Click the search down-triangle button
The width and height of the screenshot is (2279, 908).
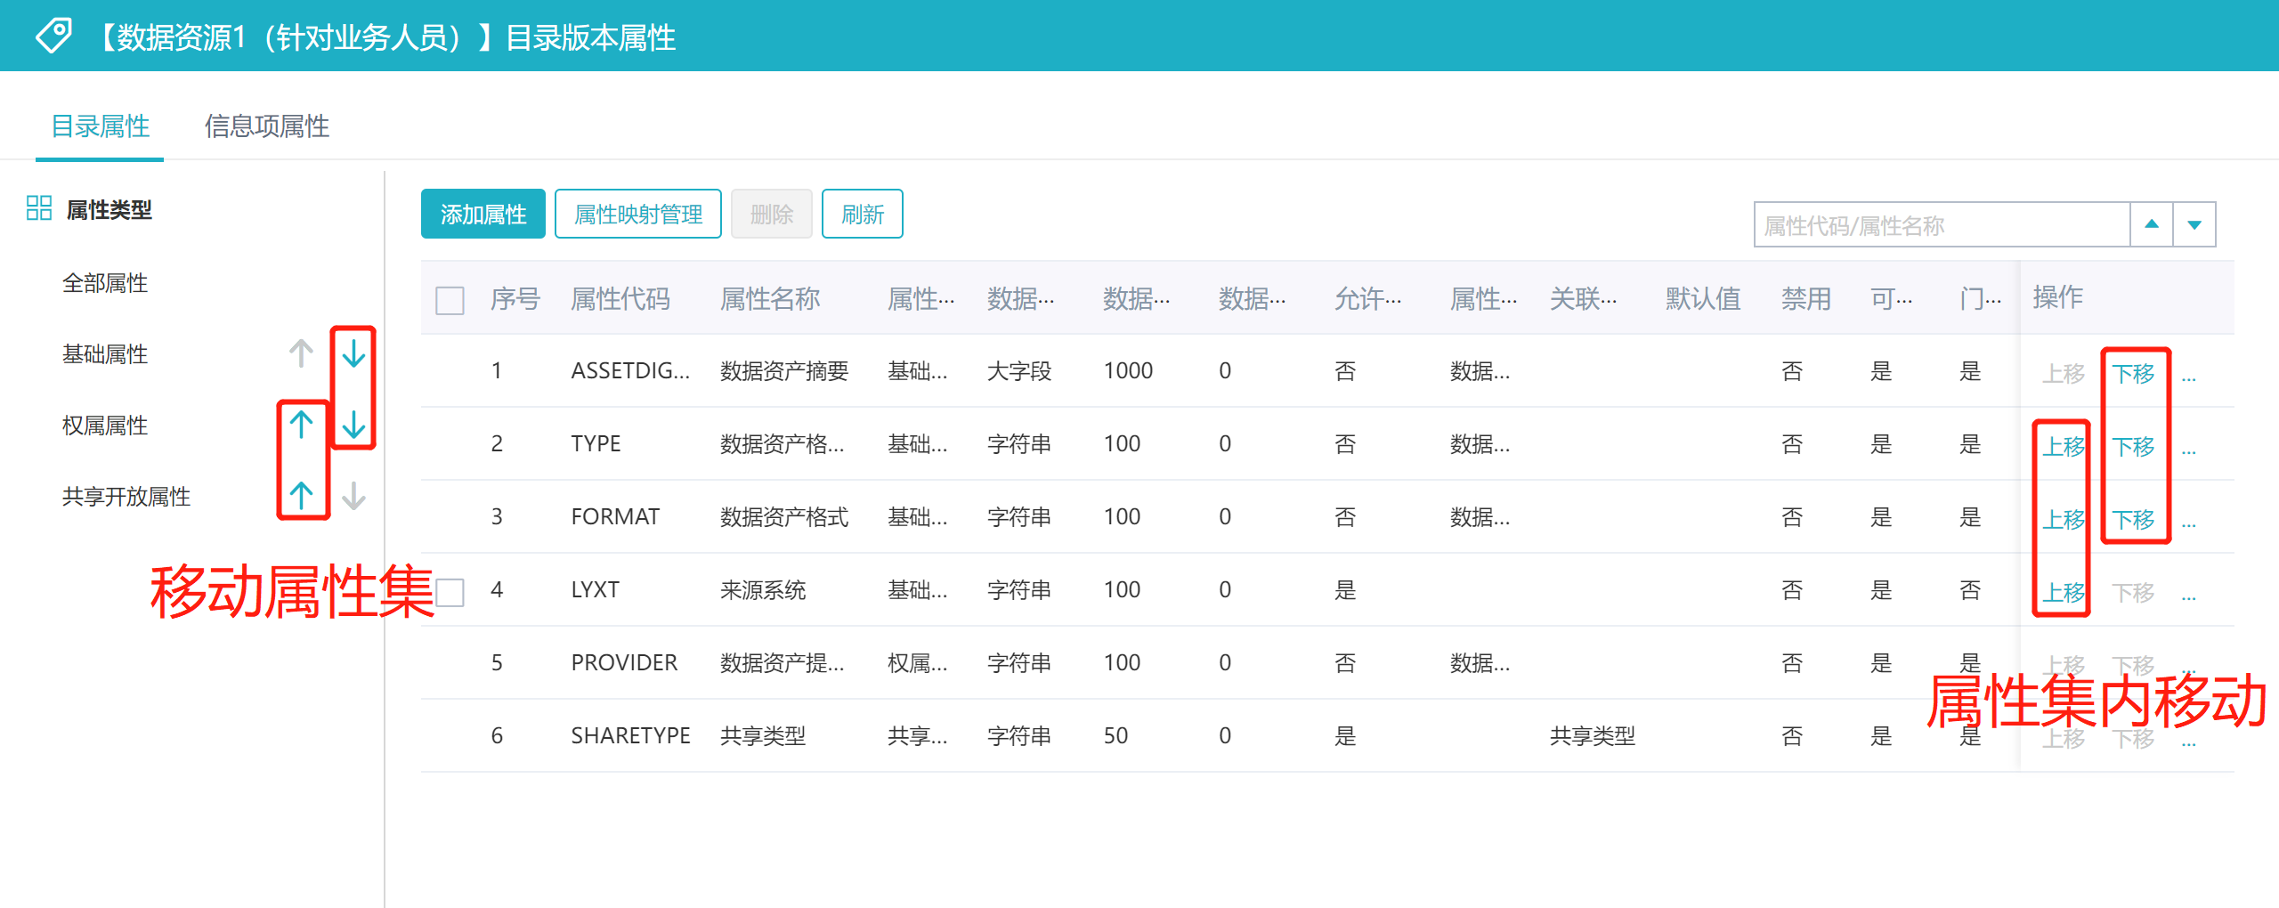[2194, 224]
